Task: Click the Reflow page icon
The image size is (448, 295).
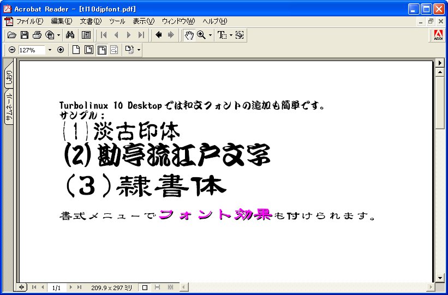Action: (114, 50)
